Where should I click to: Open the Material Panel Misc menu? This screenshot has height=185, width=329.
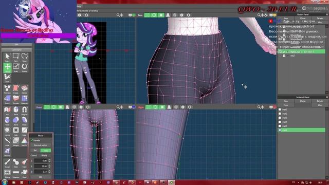coord(320,105)
